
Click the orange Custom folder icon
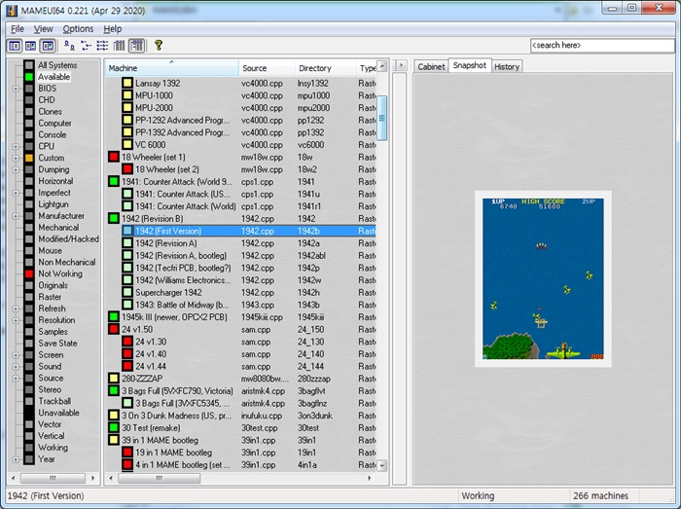pos(29,158)
